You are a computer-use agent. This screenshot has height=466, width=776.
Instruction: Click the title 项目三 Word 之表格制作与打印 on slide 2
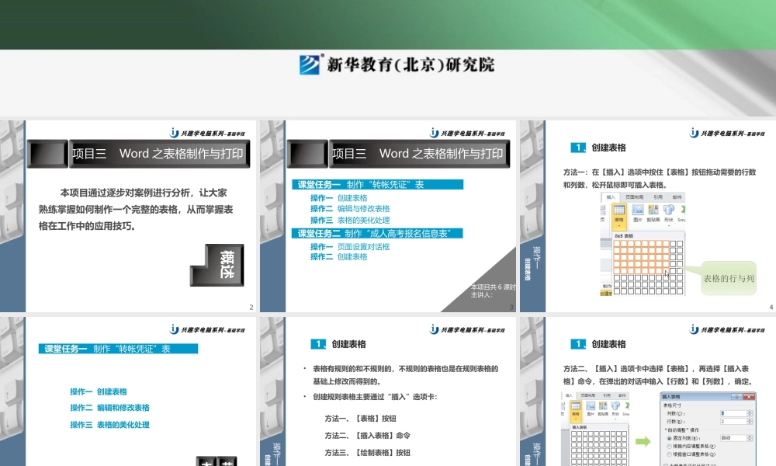[x=158, y=154]
